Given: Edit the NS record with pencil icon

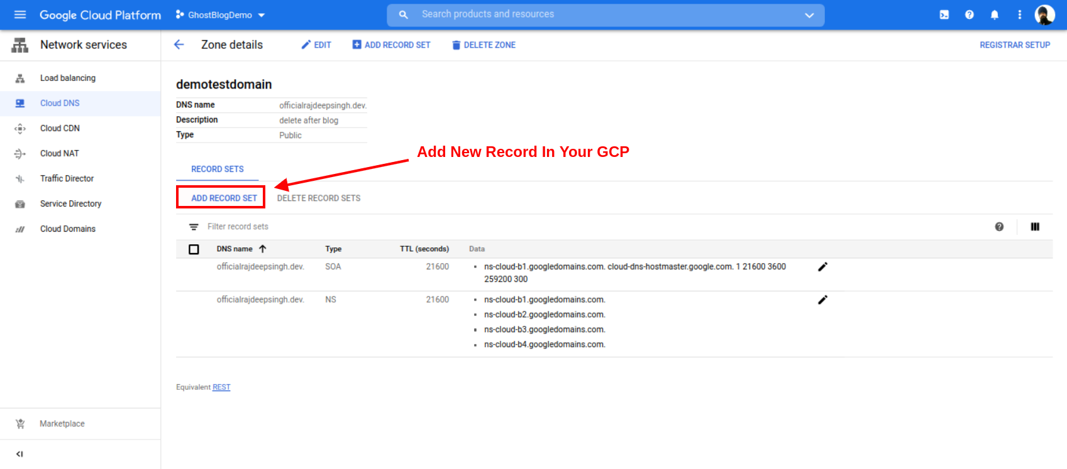Looking at the screenshot, I should point(822,300).
